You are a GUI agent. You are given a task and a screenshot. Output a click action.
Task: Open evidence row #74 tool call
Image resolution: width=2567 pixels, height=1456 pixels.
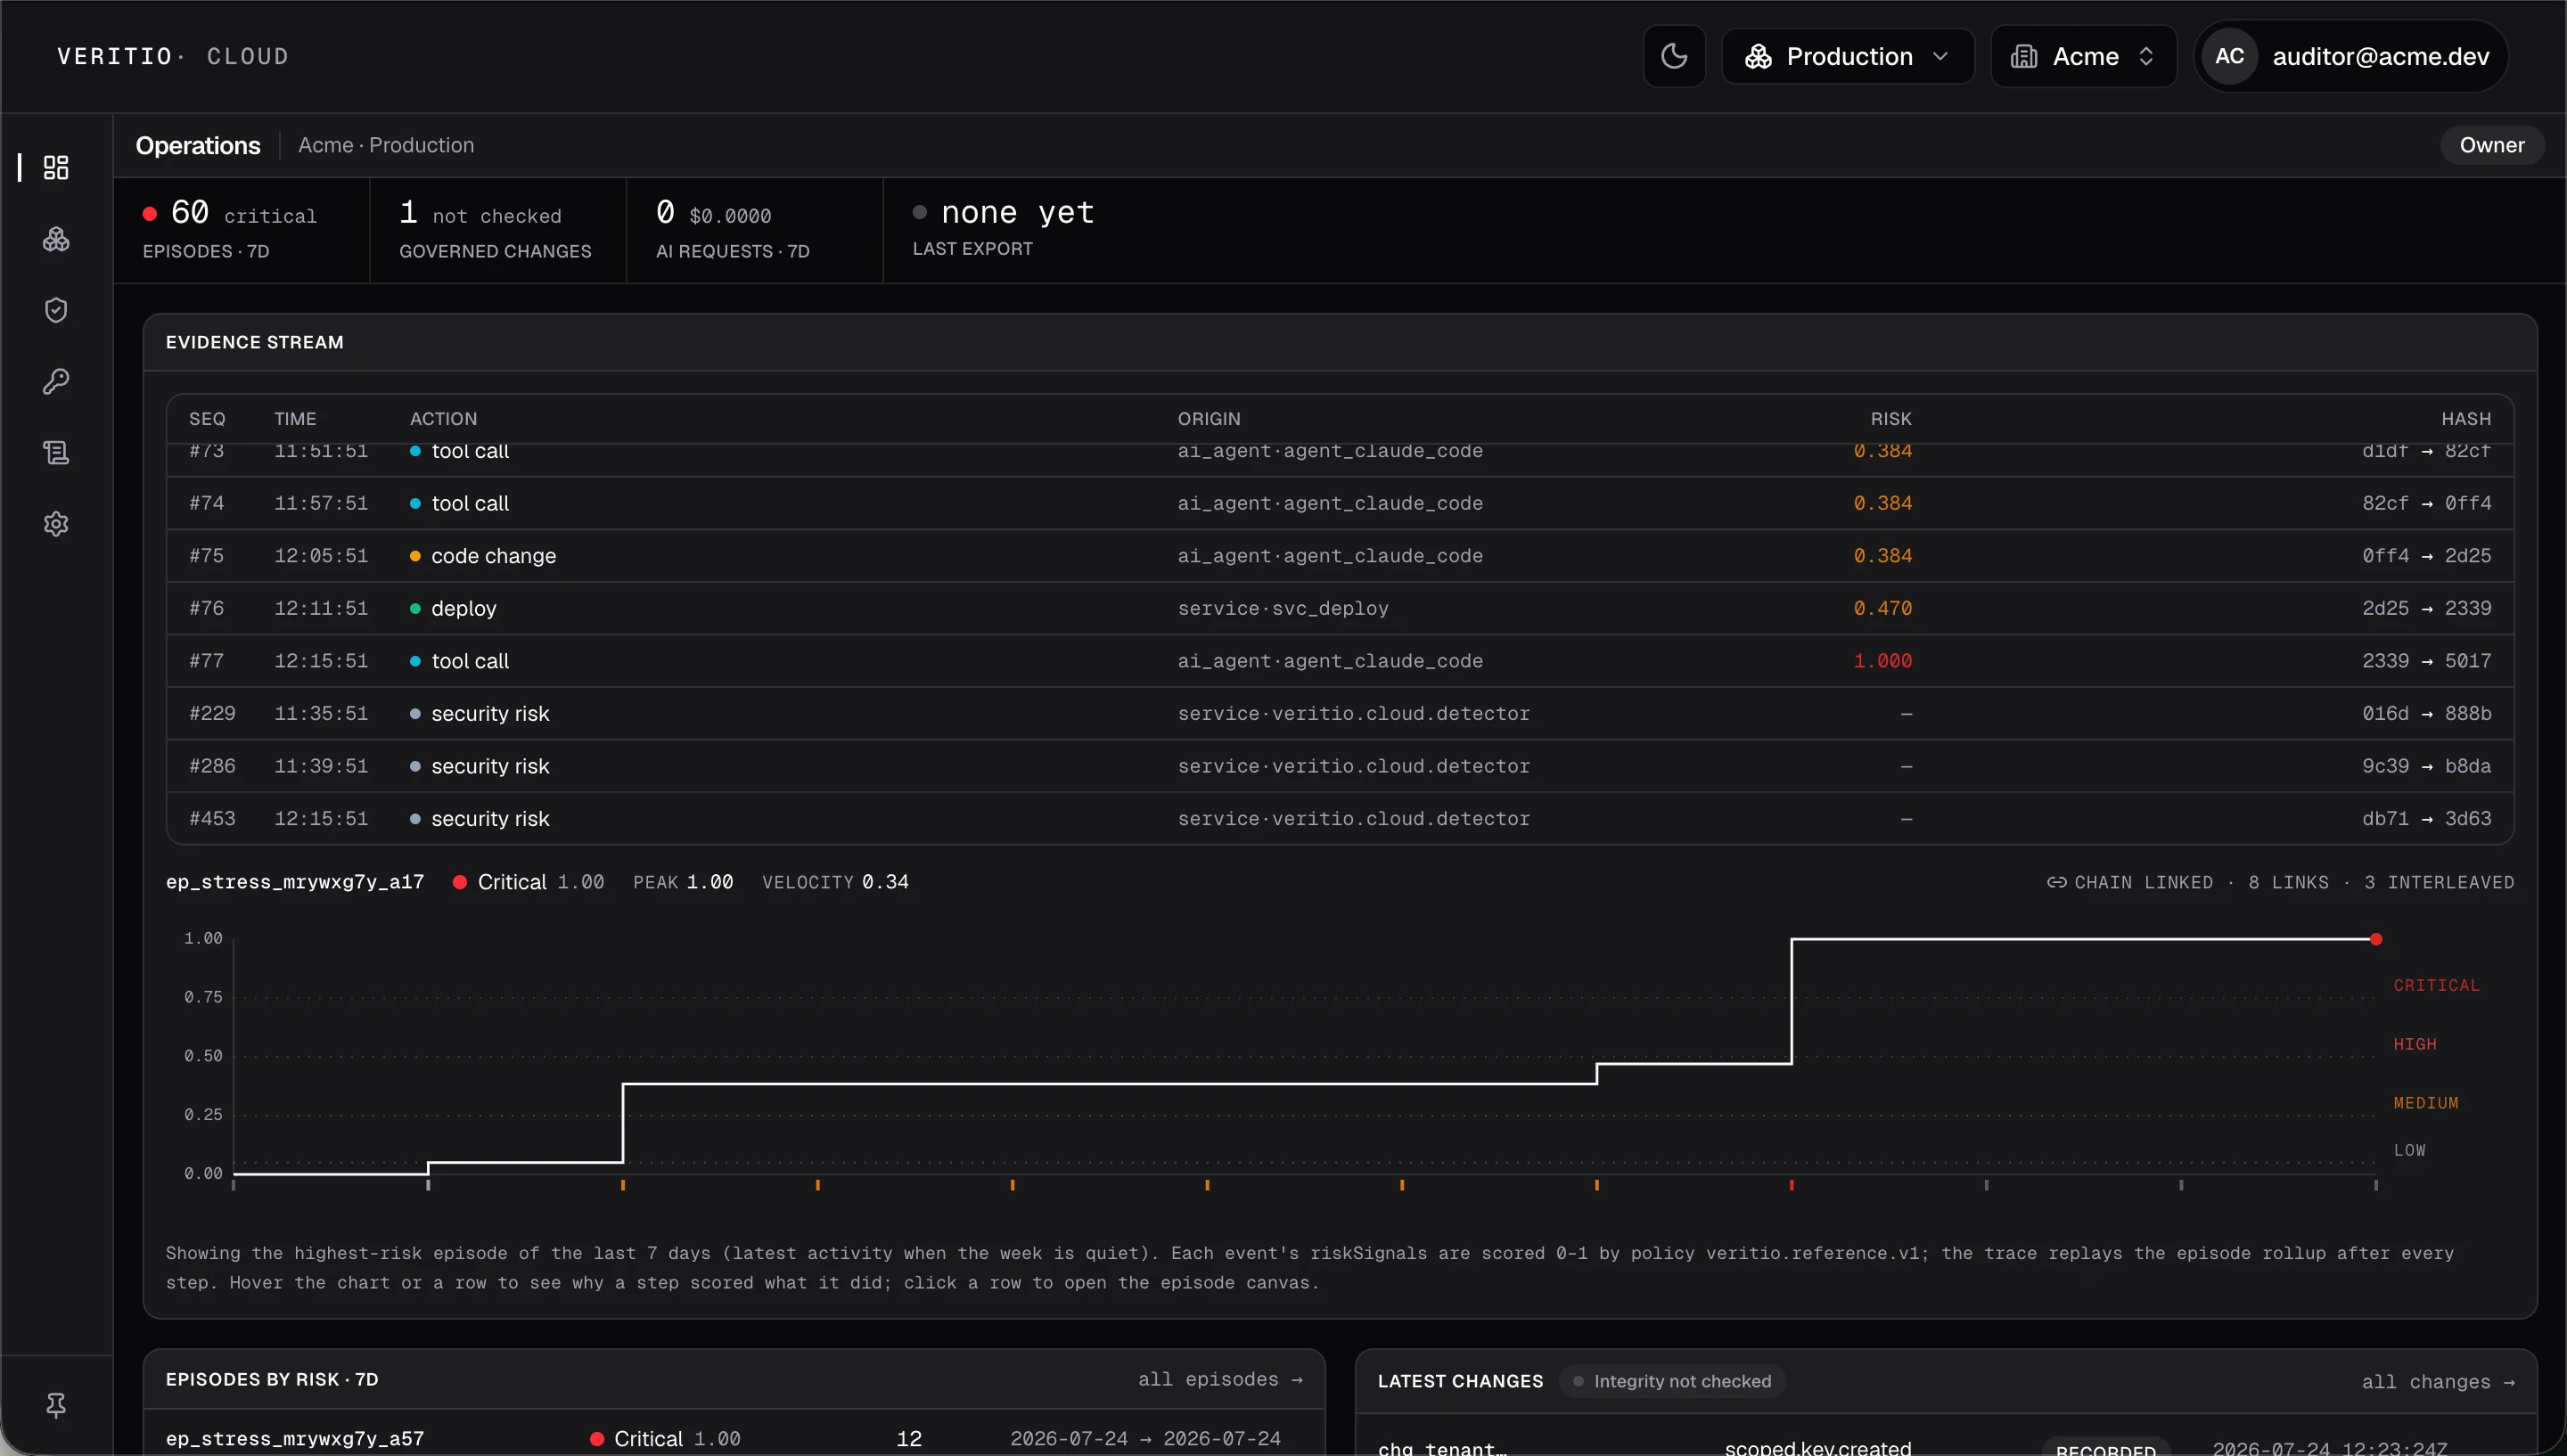pos(1339,503)
